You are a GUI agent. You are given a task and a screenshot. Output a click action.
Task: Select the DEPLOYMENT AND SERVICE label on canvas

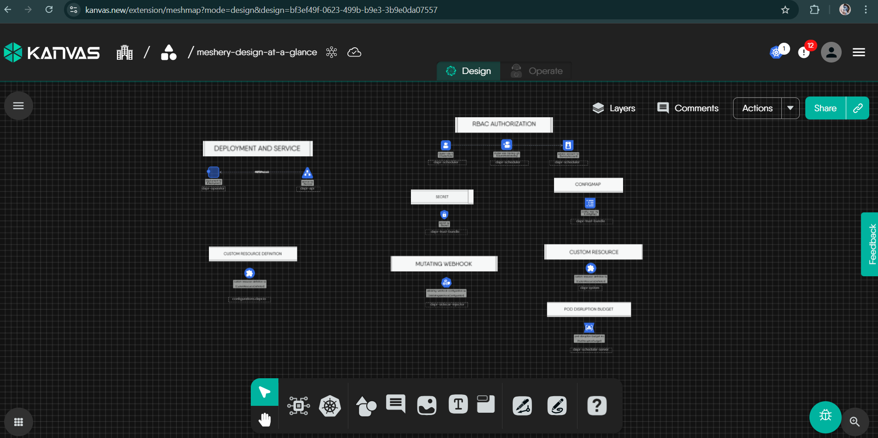257,148
